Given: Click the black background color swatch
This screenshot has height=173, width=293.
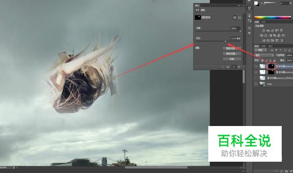Looking at the screenshot, I should click(x=258, y=5).
